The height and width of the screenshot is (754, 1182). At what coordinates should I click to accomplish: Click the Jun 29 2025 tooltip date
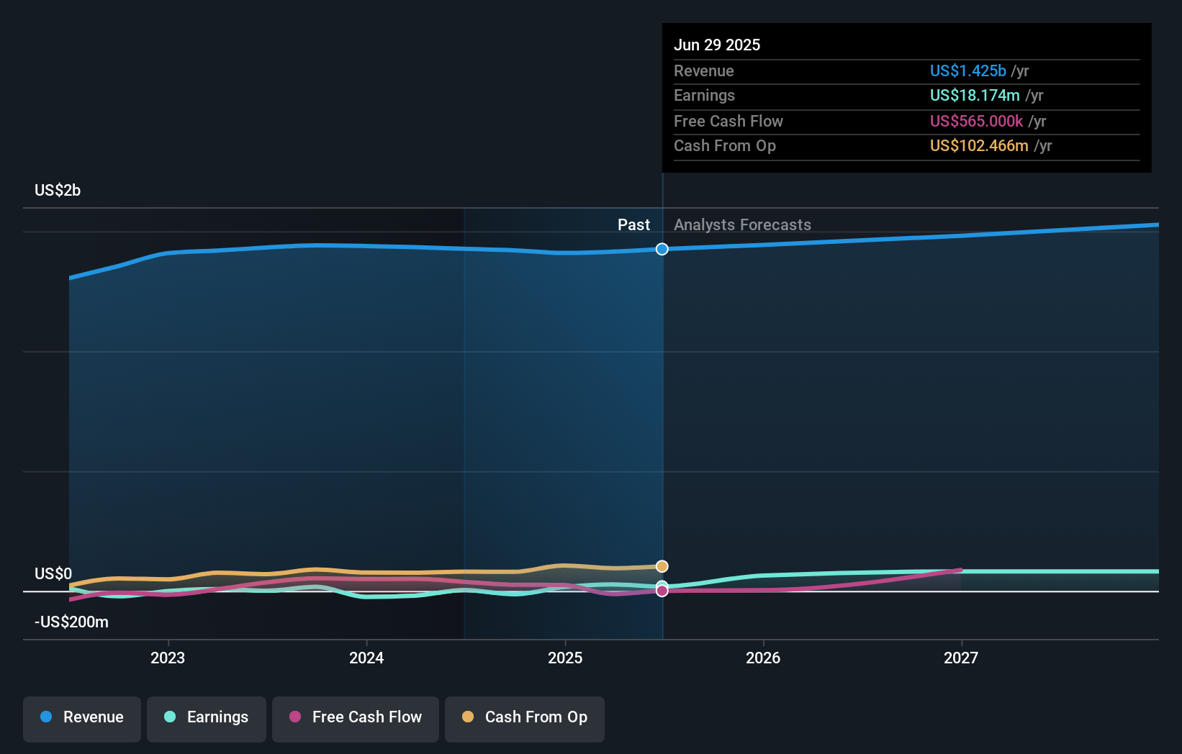click(x=717, y=45)
